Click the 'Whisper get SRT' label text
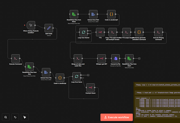Image resolution: width=180 pixels, height=123 pixels. (x=102, y=64)
